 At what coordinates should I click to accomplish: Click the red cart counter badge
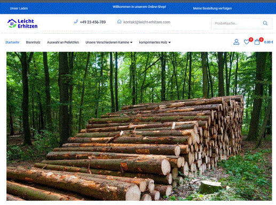(x=261, y=39)
